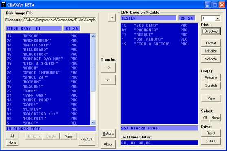This screenshot has width=227, height=151.
Task: Select "BACKGAMMON" in the disk image list
Action: tap(48, 41)
